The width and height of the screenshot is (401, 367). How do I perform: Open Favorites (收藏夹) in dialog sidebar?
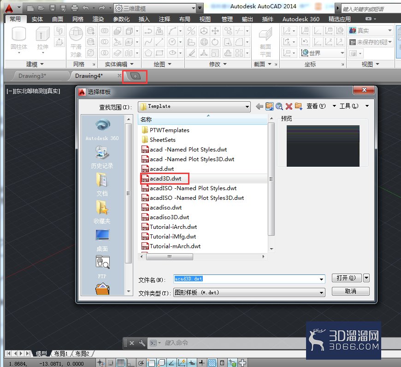tap(102, 212)
